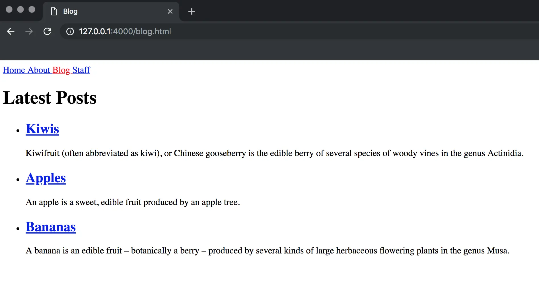This screenshot has height=307, width=539.
Task: Reload the current page
Action: point(48,31)
